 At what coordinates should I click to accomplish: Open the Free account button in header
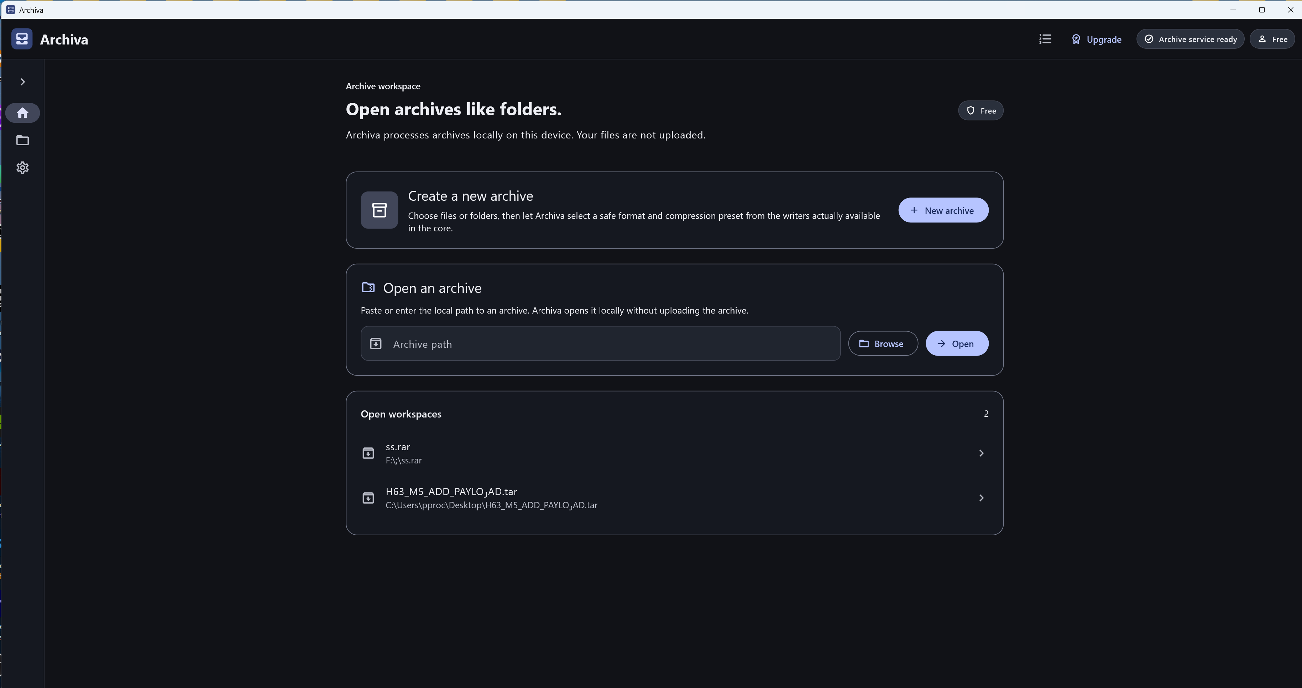(x=1272, y=39)
